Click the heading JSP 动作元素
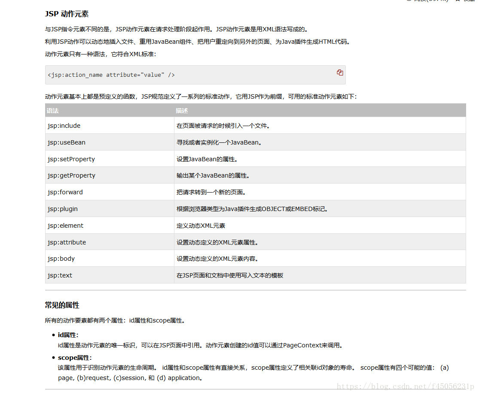The image size is (479, 395). tap(67, 14)
